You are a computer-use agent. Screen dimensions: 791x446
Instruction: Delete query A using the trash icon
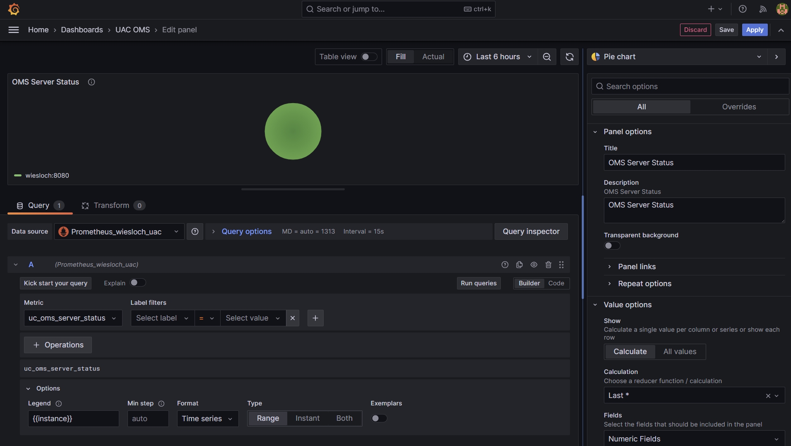[x=548, y=265]
